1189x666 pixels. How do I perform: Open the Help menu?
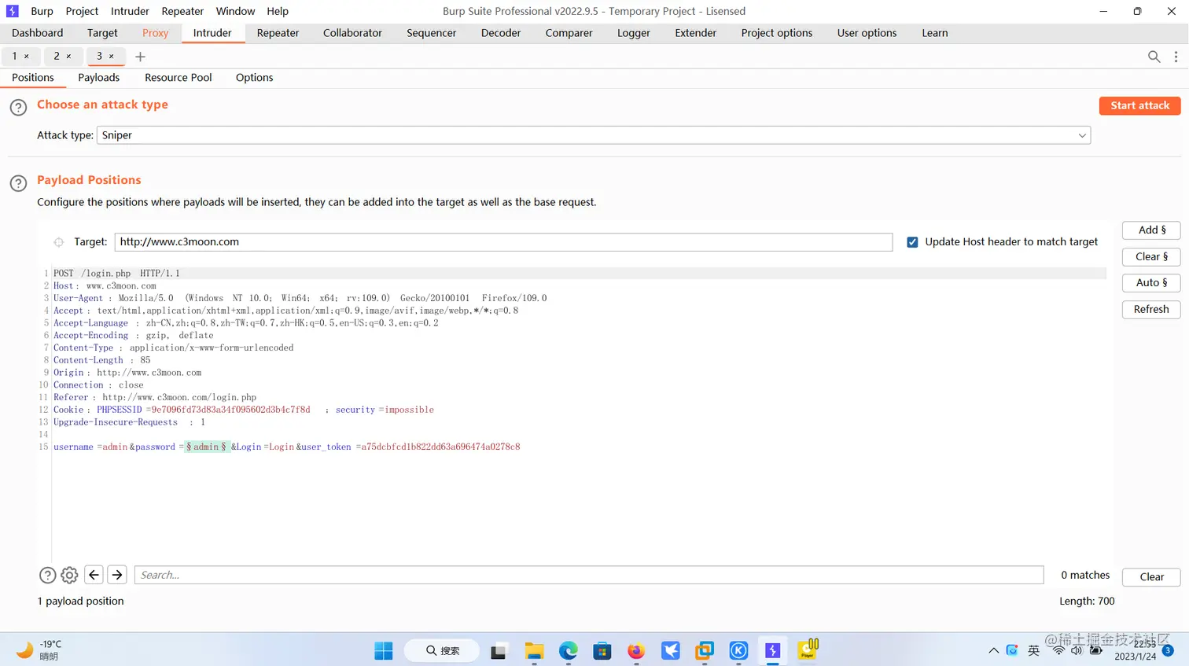click(278, 11)
